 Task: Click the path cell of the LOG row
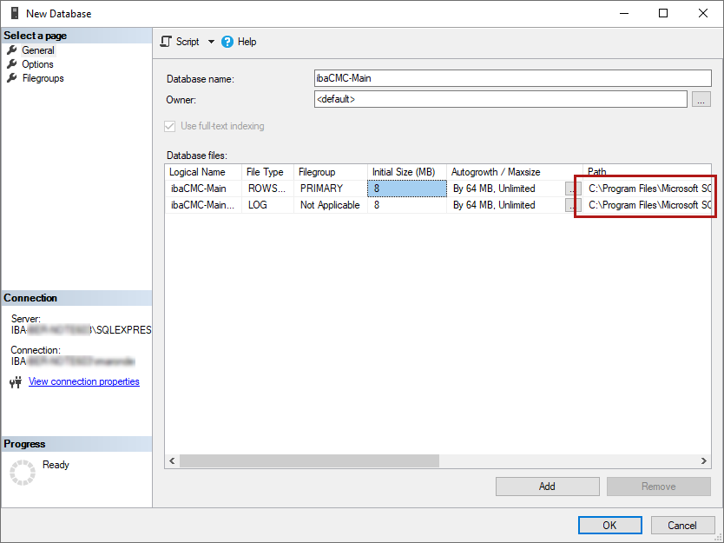(648, 205)
